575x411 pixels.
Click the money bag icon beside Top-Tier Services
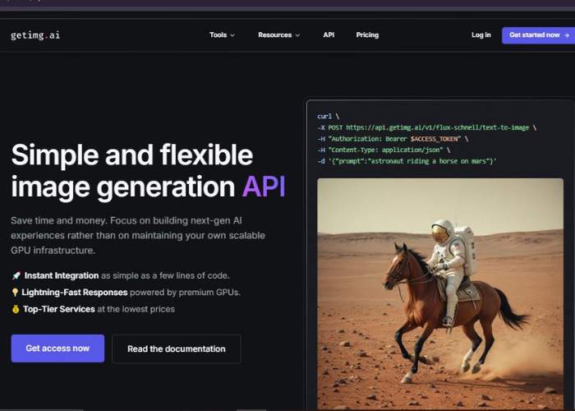click(16, 309)
